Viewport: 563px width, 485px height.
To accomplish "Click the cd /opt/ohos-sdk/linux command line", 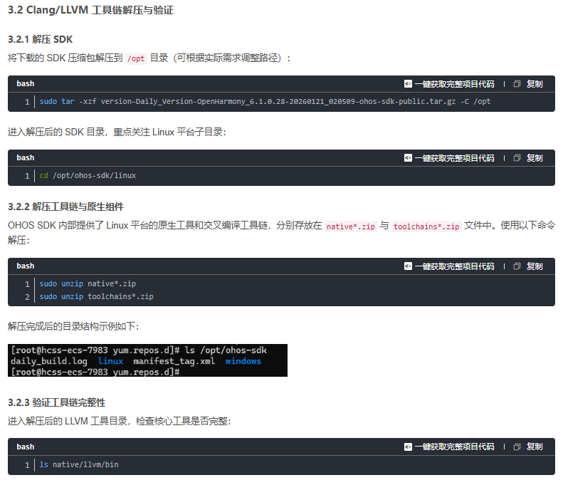I will click(88, 175).
